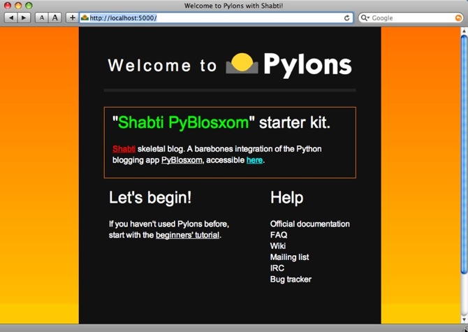Open the IRC help link
The width and height of the screenshot is (468, 332).
277,268
